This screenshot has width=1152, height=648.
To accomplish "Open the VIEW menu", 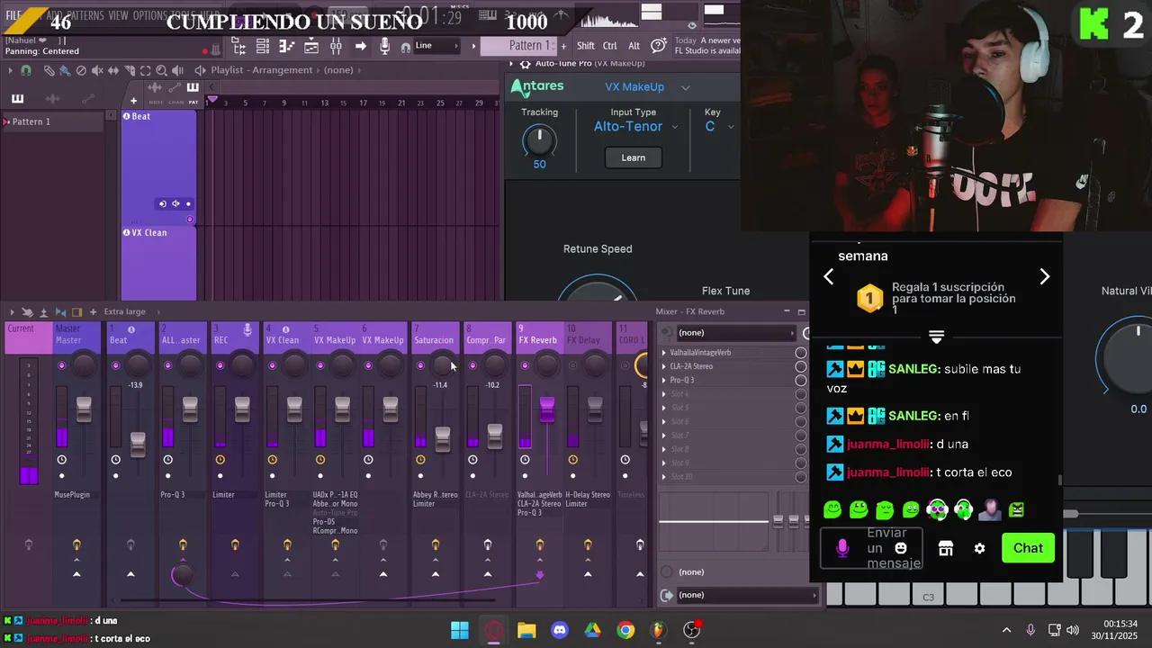I will coord(119,16).
